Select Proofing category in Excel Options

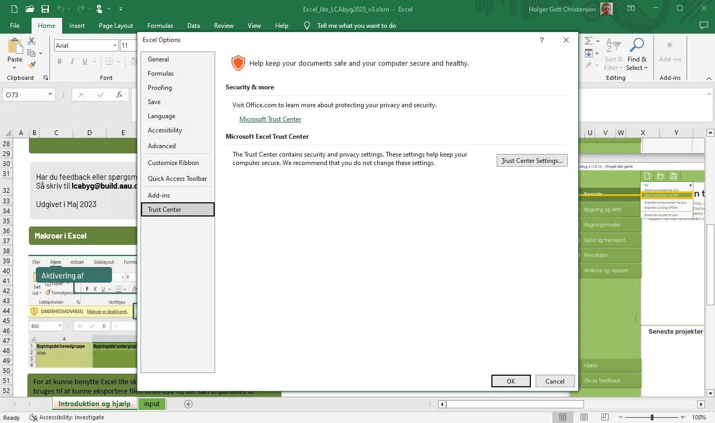[178, 88]
